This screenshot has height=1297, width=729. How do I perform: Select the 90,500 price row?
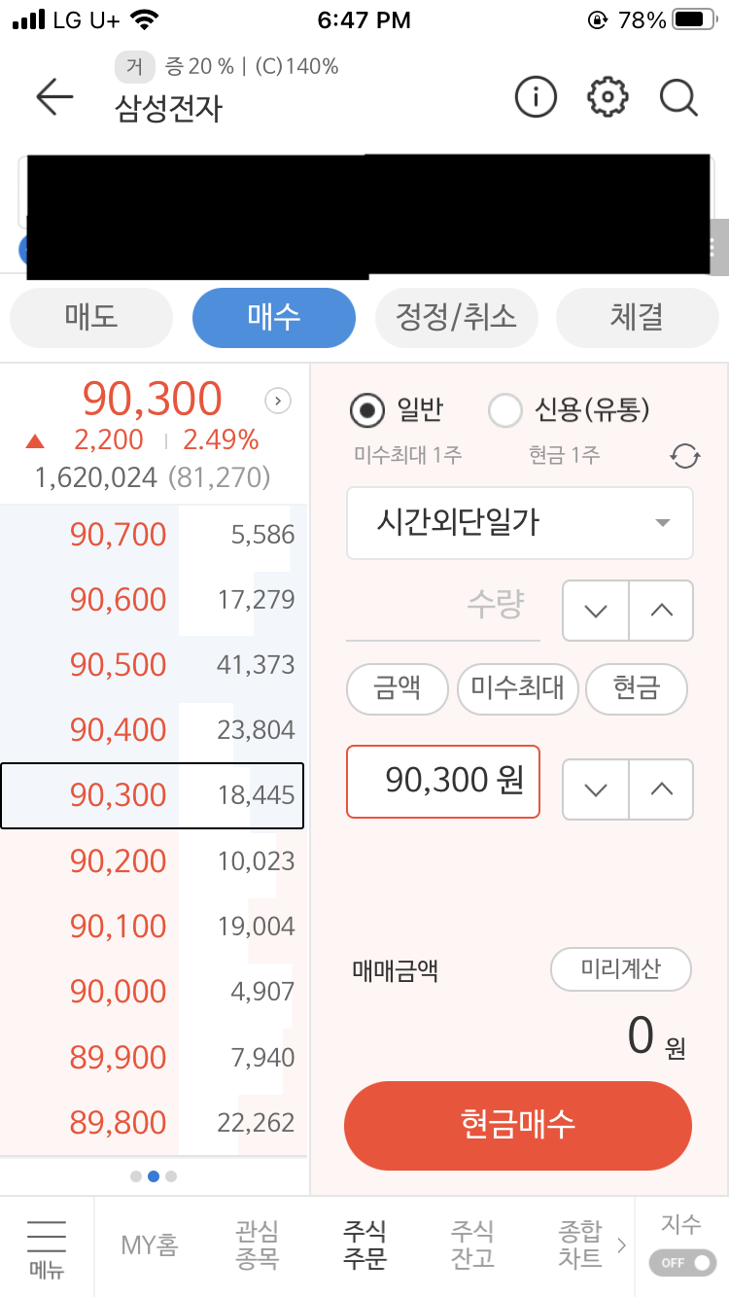click(x=154, y=665)
